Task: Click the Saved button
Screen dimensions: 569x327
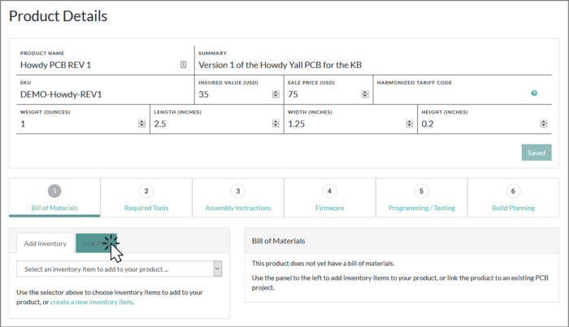Action: click(x=536, y=153)
